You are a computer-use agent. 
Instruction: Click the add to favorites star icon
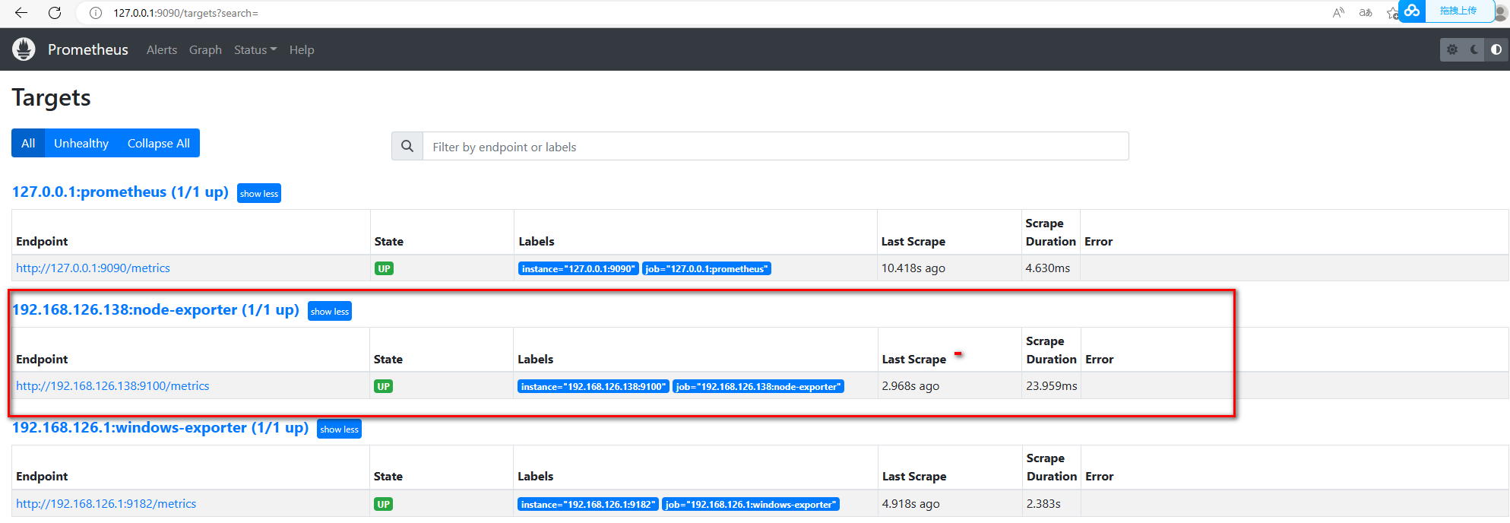(1391, 12)
